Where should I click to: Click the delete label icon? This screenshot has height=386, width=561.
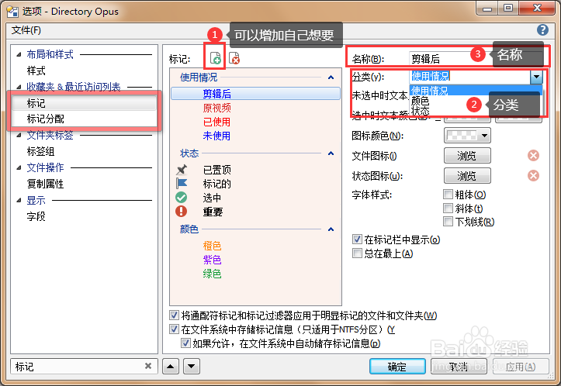(x=234, y=58)
